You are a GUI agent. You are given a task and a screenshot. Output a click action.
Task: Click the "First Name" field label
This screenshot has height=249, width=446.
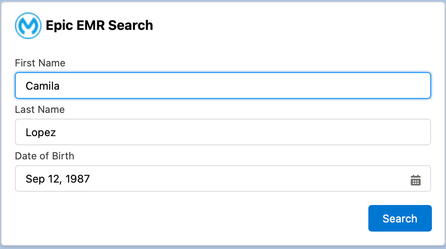click(x=40, y=63)
